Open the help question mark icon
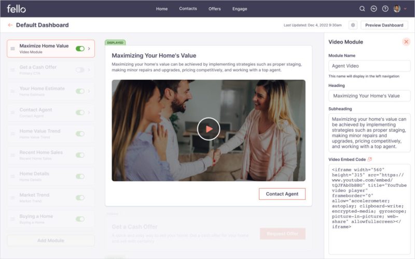415x259 pixels. click(x=385, y=9)
